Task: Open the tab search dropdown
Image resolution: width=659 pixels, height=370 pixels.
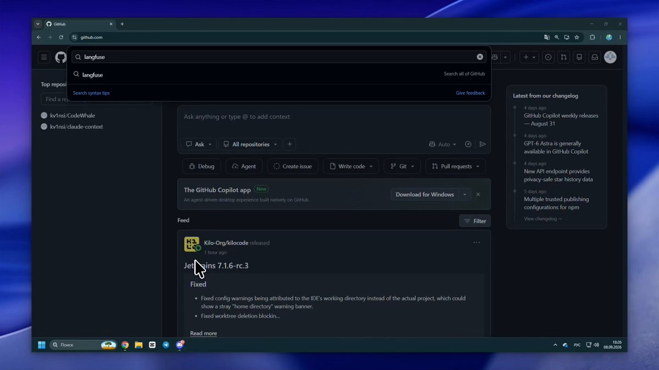Action: point(38,24)
